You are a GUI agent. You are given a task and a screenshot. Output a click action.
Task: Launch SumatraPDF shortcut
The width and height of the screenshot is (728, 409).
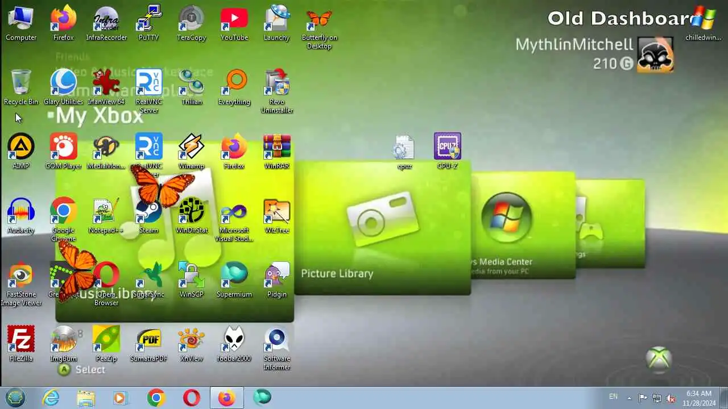click(148, 344)
